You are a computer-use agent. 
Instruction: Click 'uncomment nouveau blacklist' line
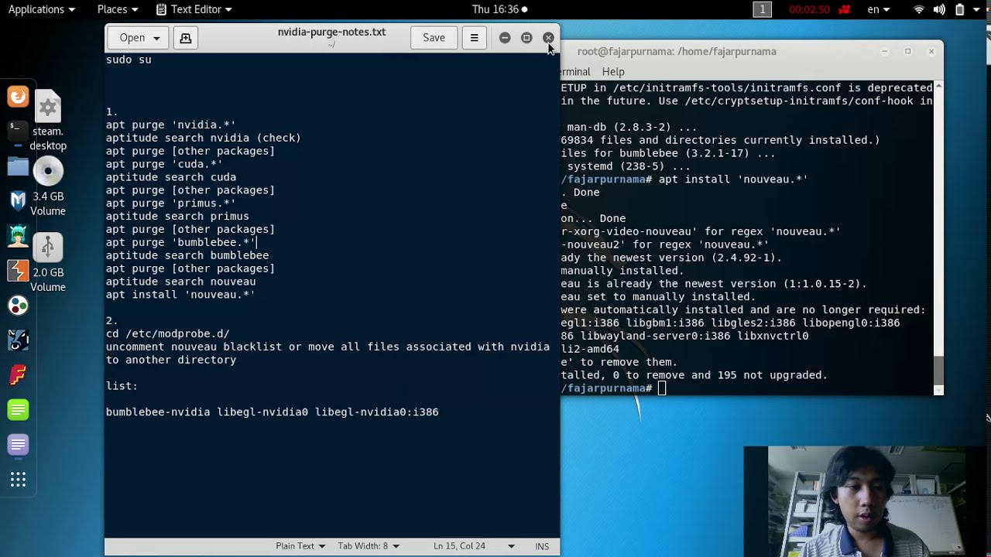(x=327, y=347)
